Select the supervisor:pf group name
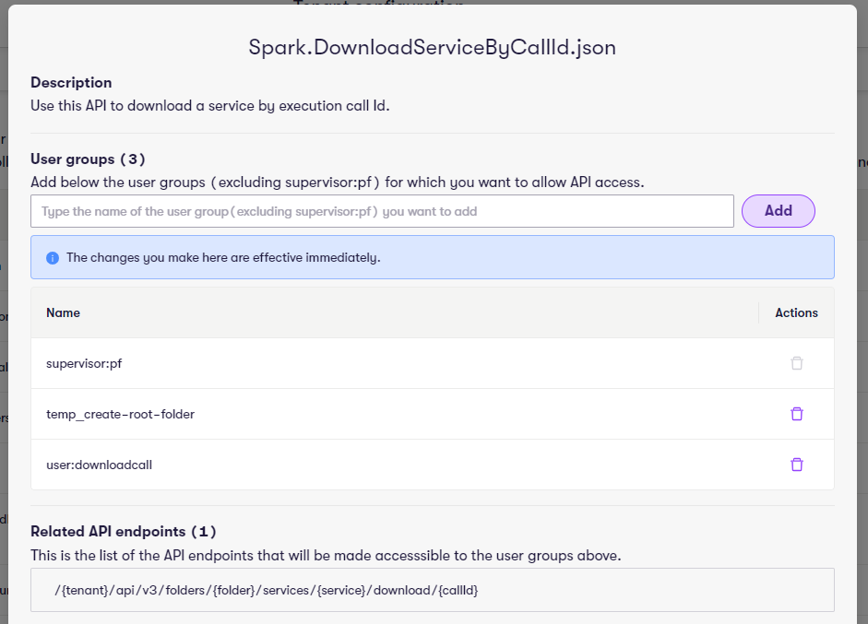This screenshot has width=868, height=624. pos(84,363)
